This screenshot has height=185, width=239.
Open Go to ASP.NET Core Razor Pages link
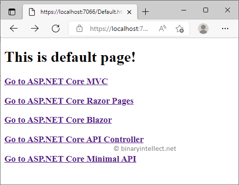69,101
